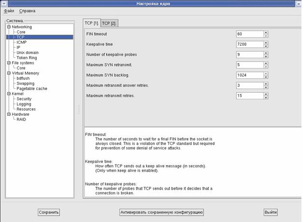Select Unix domain tree entry

(27, 53)
